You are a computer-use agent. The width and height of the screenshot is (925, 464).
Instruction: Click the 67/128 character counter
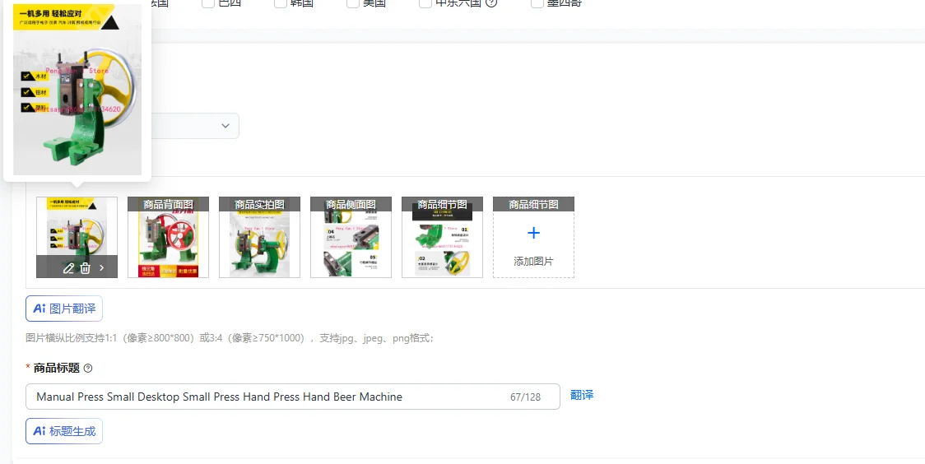coord(526,397)
